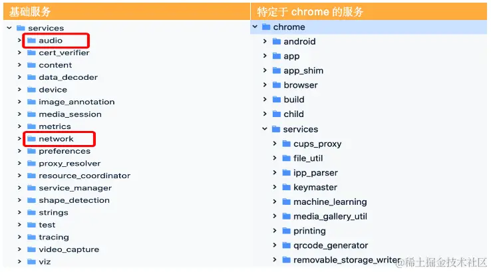Collapse the root services folder
Image resolution: width=491 pixels, height=272 pixels.
click(9, 28)
